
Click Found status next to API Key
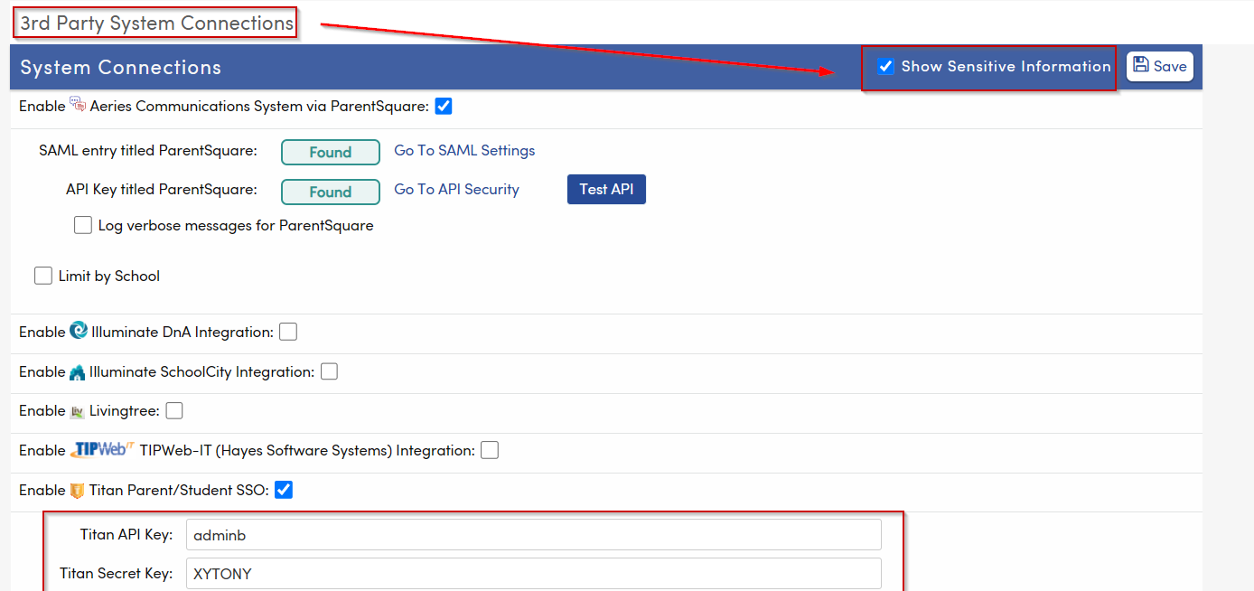pos(331,192)
